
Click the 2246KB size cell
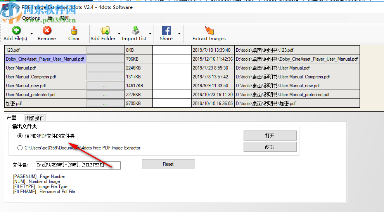tap(138, 68)
